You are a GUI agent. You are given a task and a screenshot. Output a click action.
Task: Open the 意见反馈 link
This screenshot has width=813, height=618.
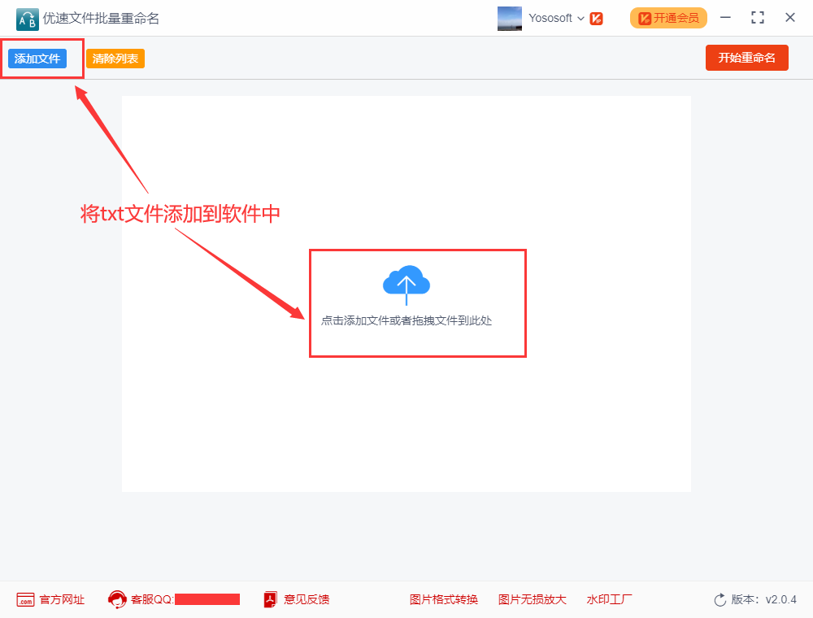307,600
